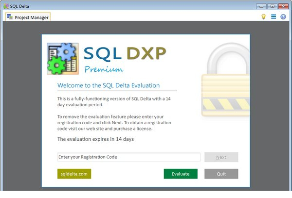This screenshot has height=198, width=292.
Task: Click the Quit button
Action: (221, 174)
